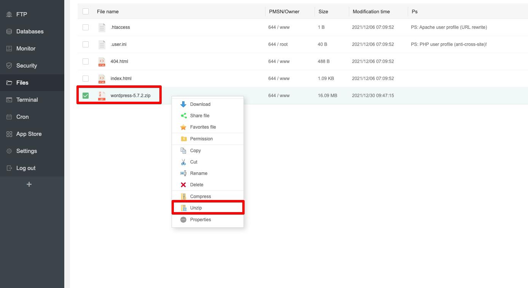The height and width of the screenshot is (288, 528).
Task: Click the blue Download arrow icon
Action: click(x=183, y=104)
